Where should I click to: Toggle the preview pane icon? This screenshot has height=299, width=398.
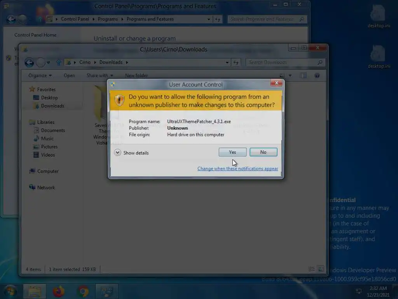click(x=303, y=76)
